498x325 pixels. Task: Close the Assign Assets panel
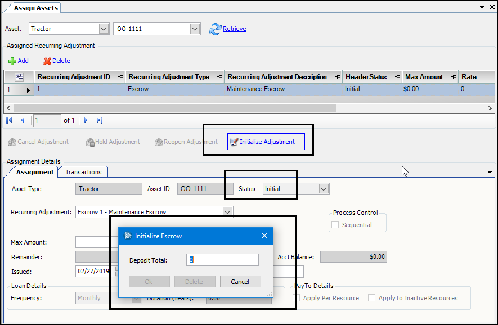(x=492, y=7)
